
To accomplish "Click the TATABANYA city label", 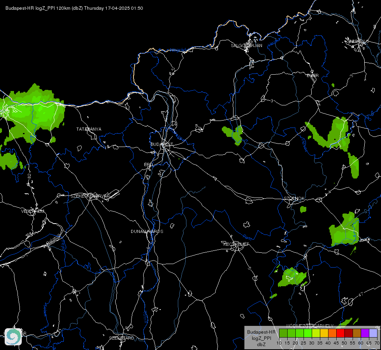I will (x=89, y=129).
